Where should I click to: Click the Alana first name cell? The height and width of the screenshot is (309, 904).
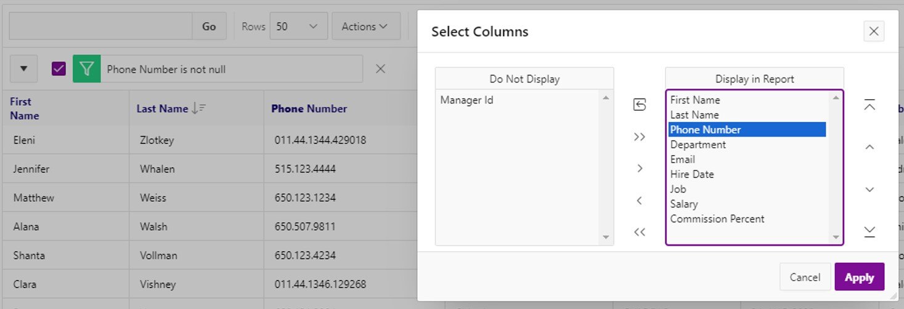(x=26, y=227)
